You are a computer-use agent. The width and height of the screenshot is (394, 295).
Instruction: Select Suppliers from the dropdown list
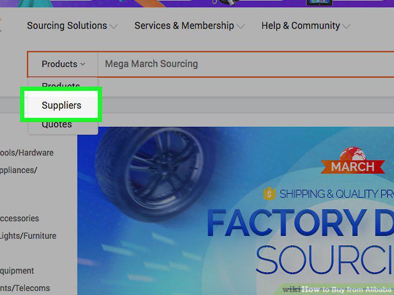click(x=61, y=105)
